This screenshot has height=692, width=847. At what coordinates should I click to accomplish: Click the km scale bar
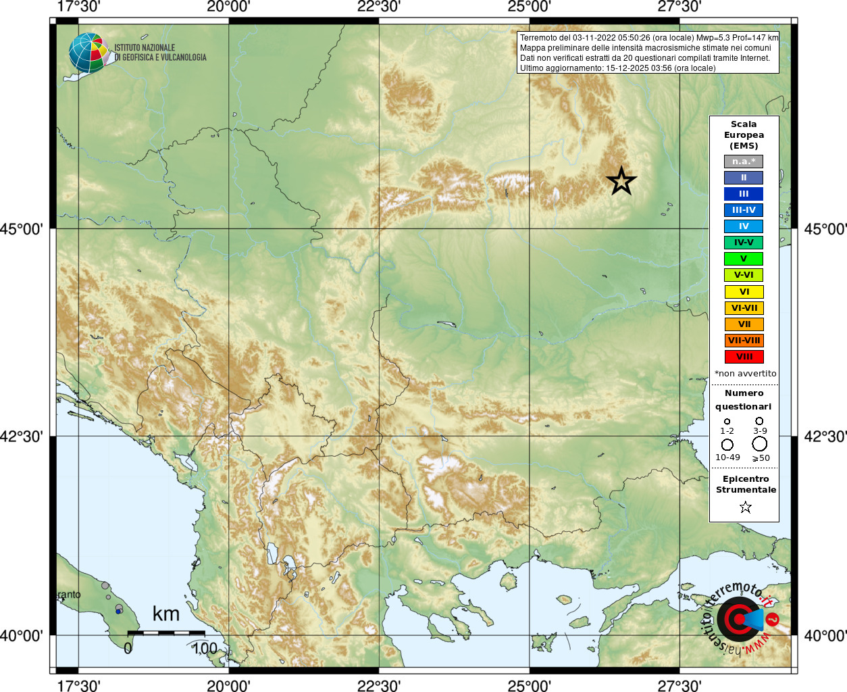[166, 633]
